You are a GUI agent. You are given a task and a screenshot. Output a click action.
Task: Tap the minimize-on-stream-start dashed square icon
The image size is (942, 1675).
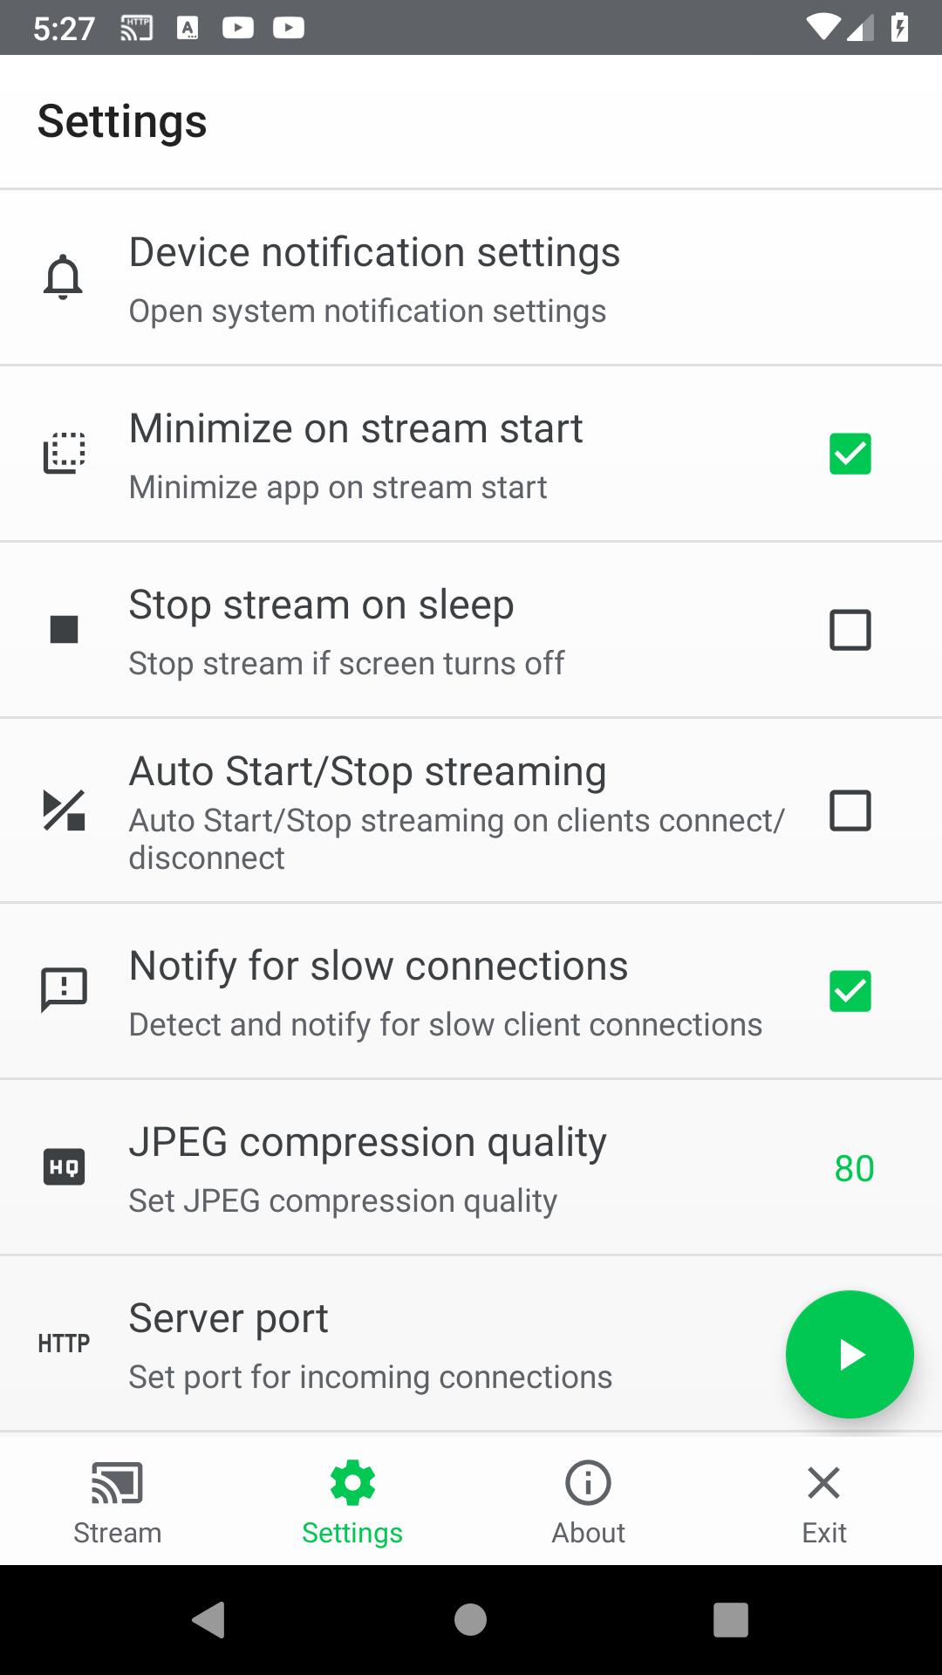(65, 454)
